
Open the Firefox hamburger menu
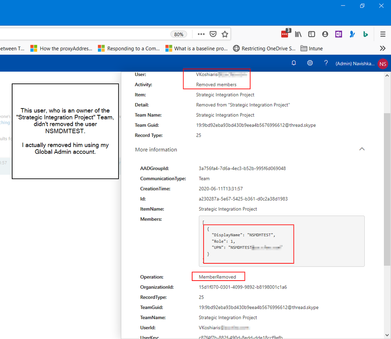pos(383,34)
